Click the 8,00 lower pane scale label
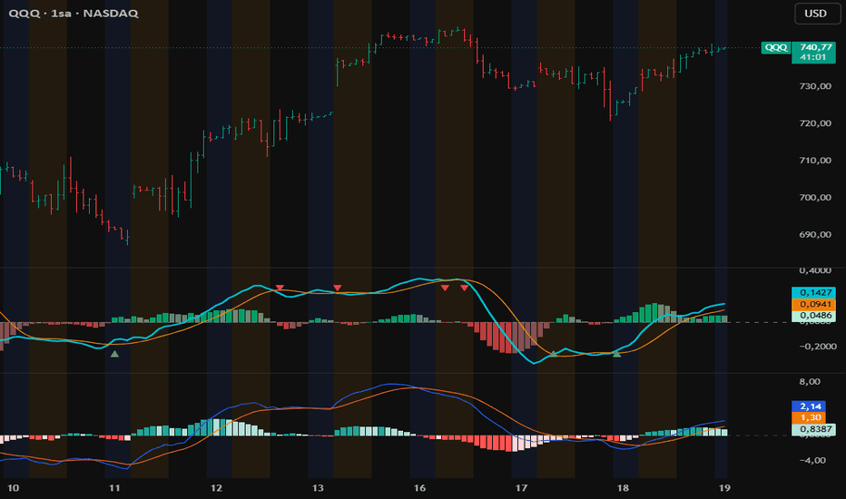The height and width of the screenshot is (499, 846). tap(810, 382)
